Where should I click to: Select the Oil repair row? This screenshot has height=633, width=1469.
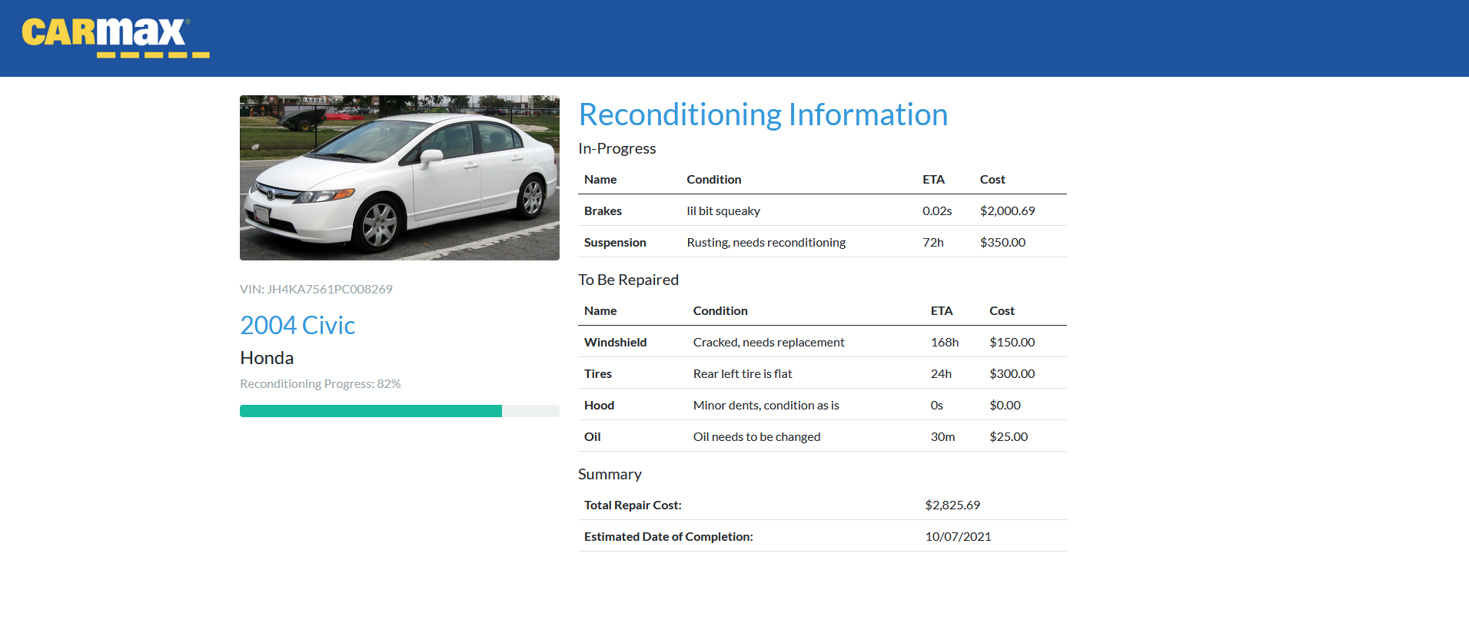(x=823, y=436)
